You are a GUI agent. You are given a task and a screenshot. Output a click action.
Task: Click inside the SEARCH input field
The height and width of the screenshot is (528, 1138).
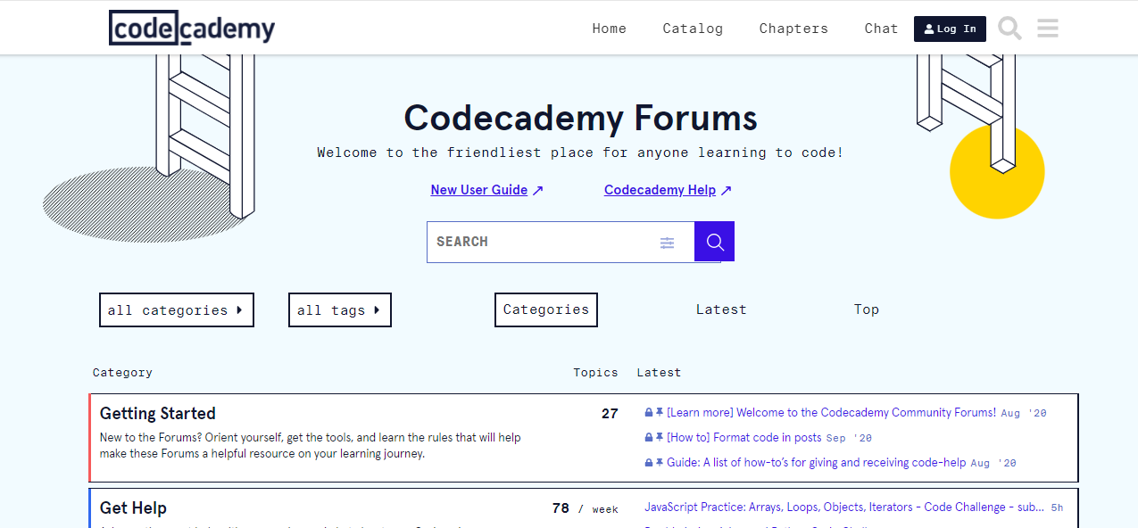[536, 241]
